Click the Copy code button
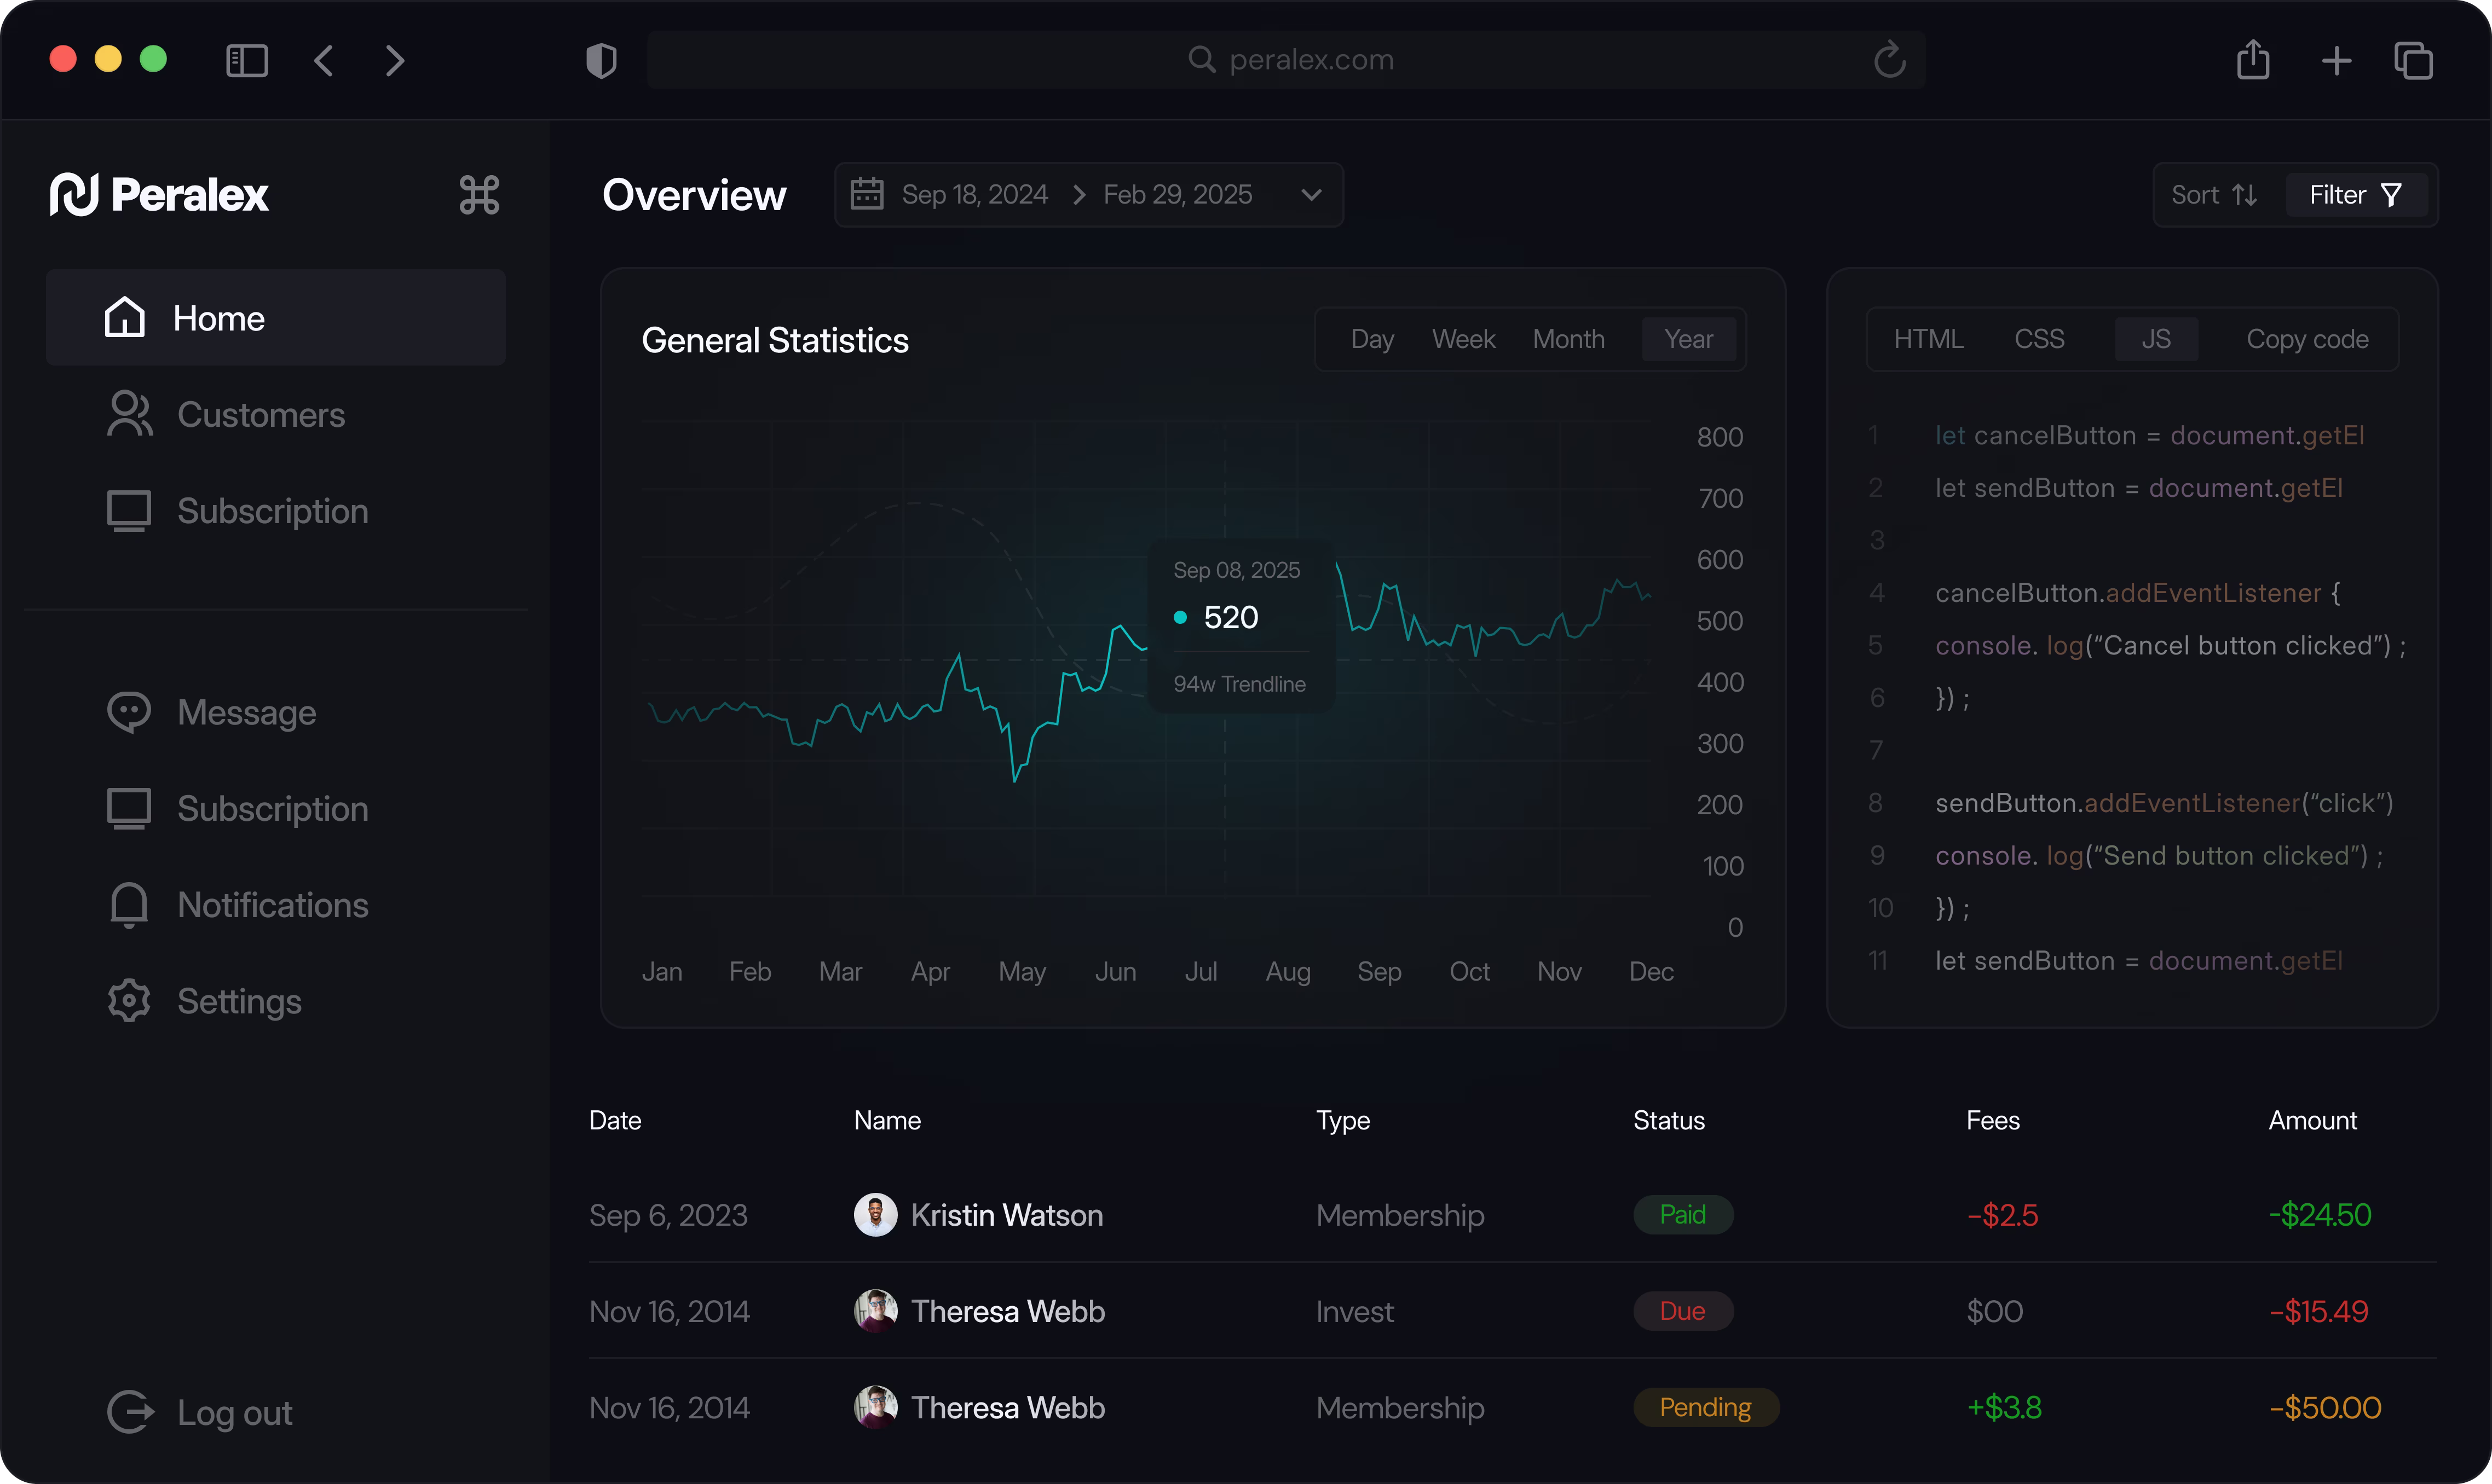Screen dimensions: 2492x1484 click(2306, 340)
